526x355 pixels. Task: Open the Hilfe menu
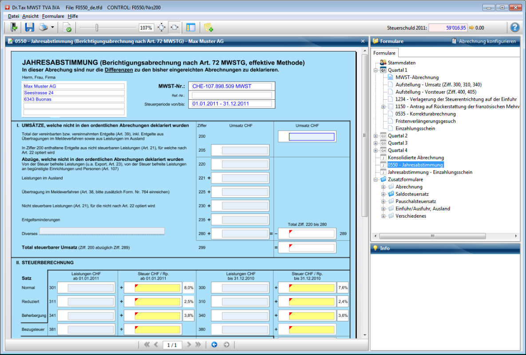pos(73,16)
